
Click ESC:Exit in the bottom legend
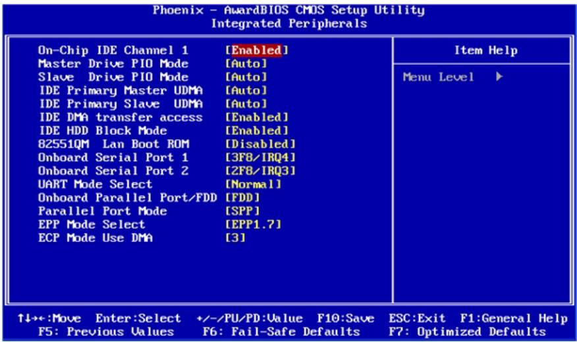(x=417, y=318)
